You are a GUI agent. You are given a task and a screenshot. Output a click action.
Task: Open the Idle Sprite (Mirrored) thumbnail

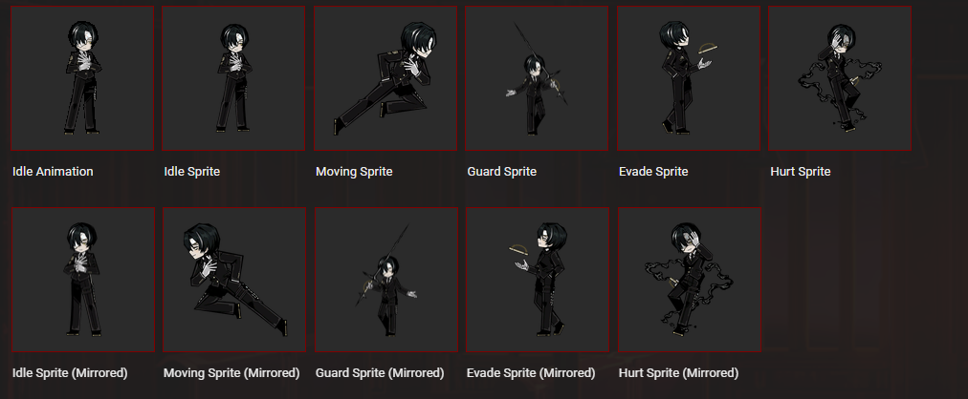coord(83,280)
